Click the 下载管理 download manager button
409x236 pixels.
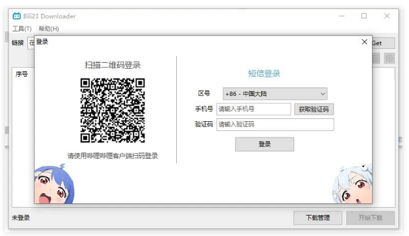318,218
